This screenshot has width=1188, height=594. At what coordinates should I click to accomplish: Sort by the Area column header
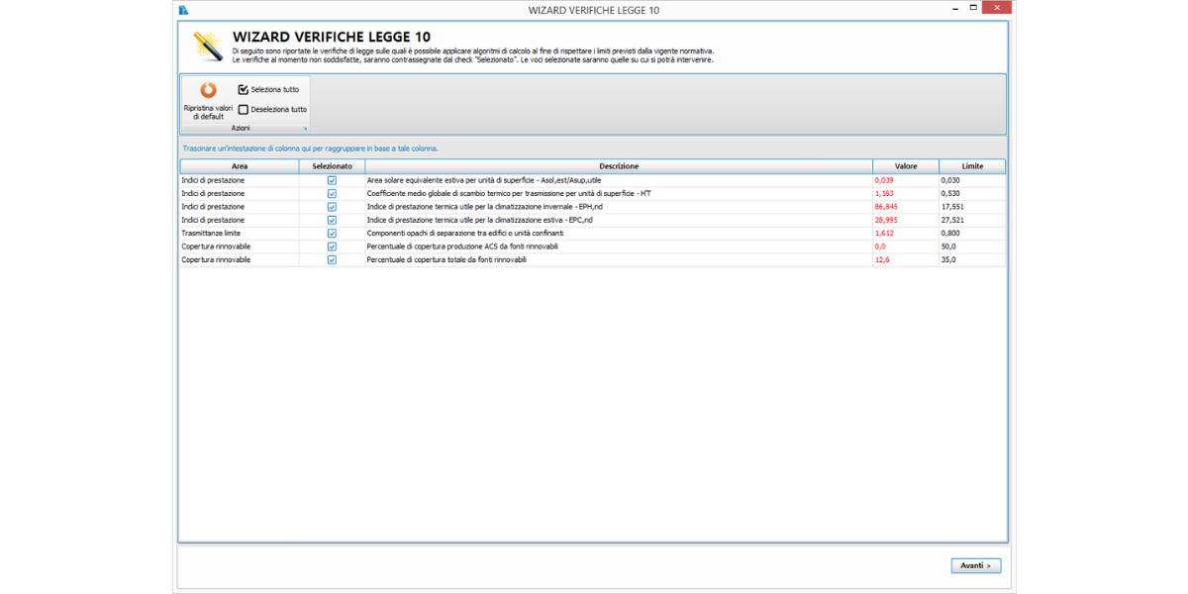click(x=240, y=166)
